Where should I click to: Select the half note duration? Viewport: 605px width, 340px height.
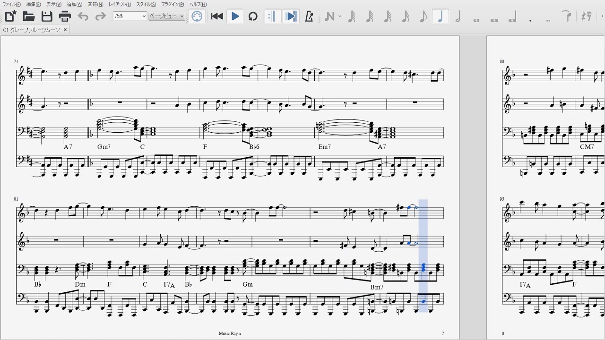[458, 17]
